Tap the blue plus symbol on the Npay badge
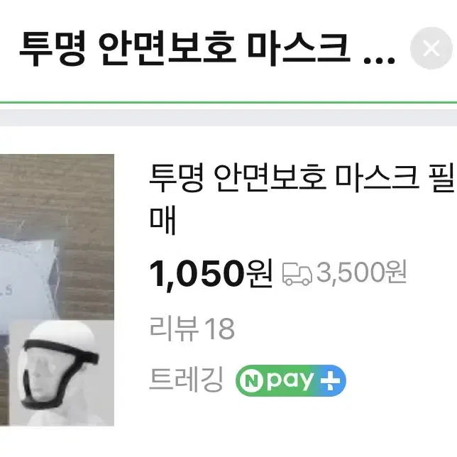 [330, 381]
